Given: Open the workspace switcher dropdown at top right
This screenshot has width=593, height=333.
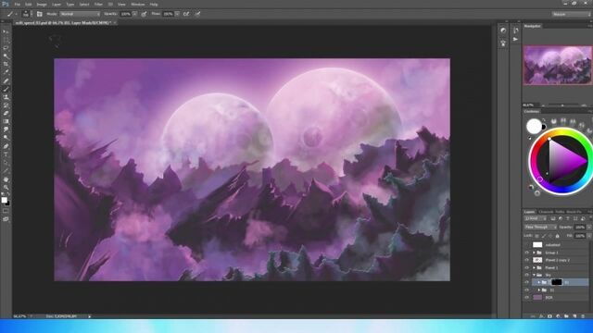Looking at the screenshot, I should 571,14.
